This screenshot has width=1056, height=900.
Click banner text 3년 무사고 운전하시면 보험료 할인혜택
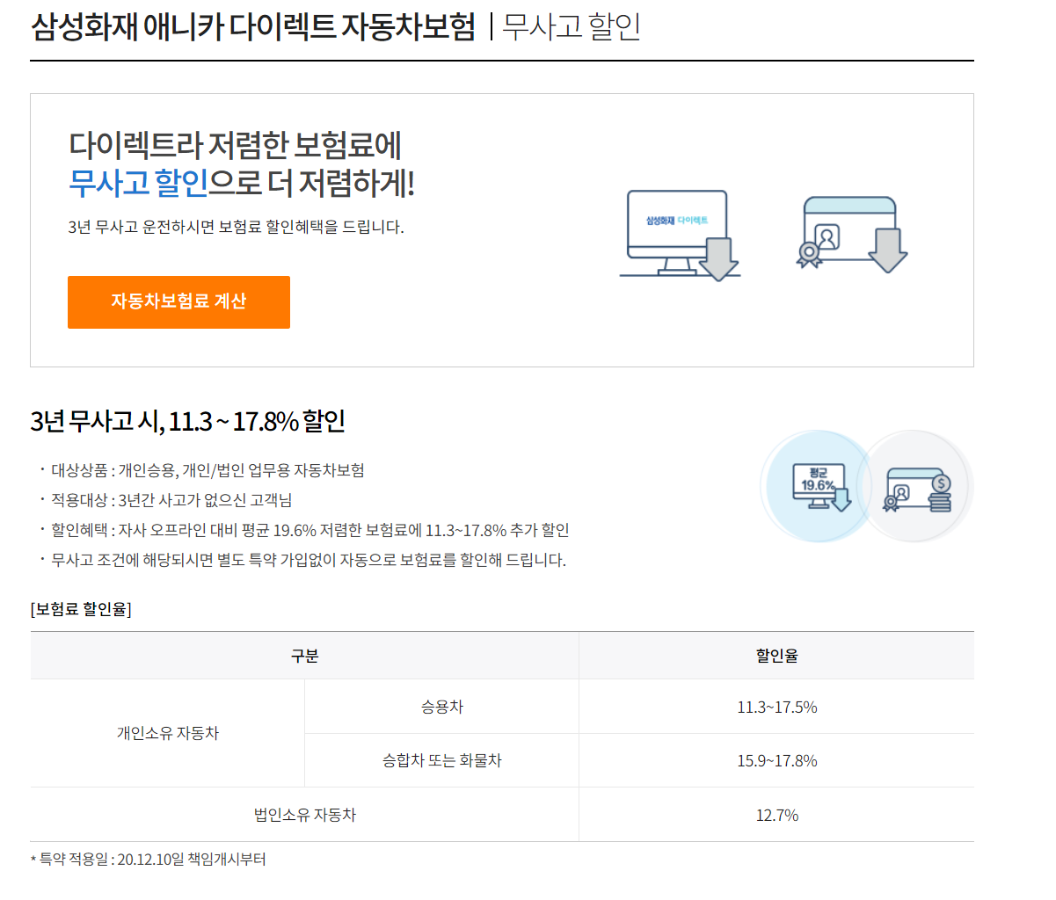click(236, 227)
